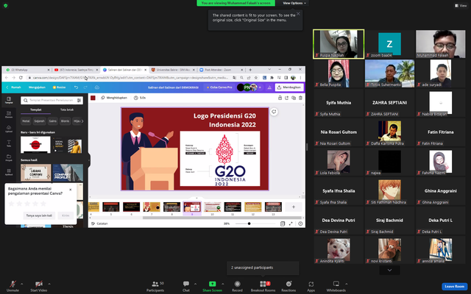Click the green encryption shield icon
471x294 pixels.
click(x=5, y=5)
